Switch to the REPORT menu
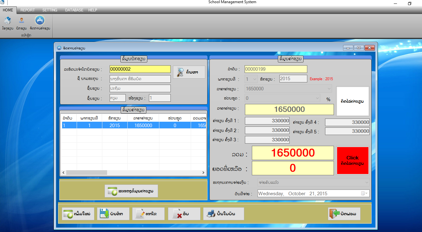The image size is (422, 232). (27, 10)
